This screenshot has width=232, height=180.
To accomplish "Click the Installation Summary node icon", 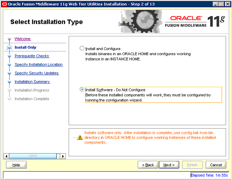I will pyautogui.click(x=9, y=82).
